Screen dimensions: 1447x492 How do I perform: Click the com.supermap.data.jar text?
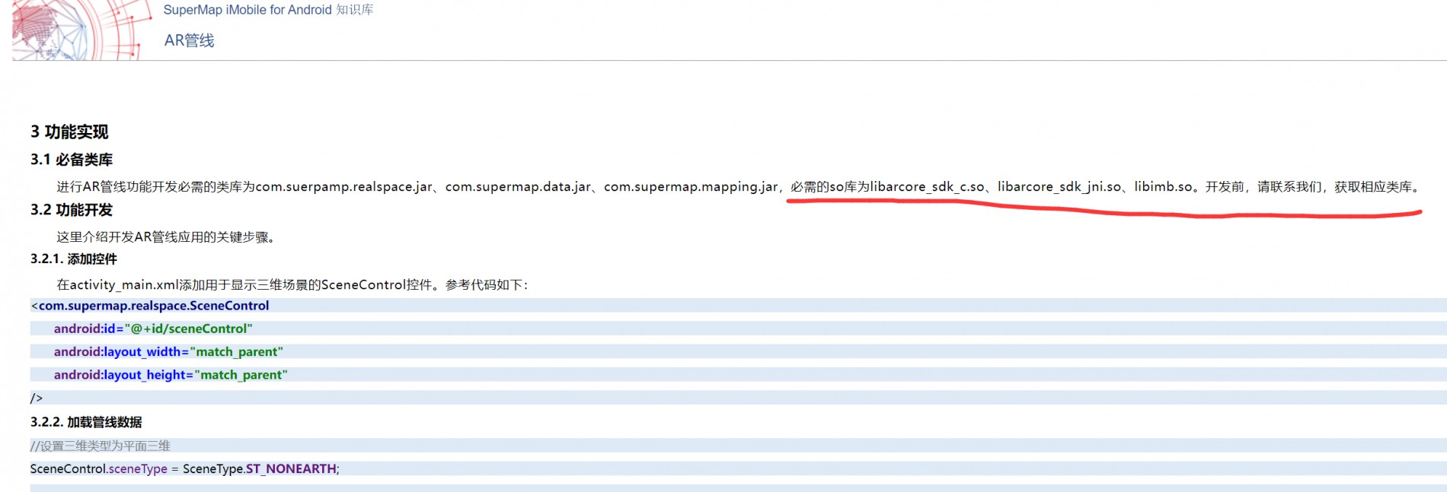point(518,187)
